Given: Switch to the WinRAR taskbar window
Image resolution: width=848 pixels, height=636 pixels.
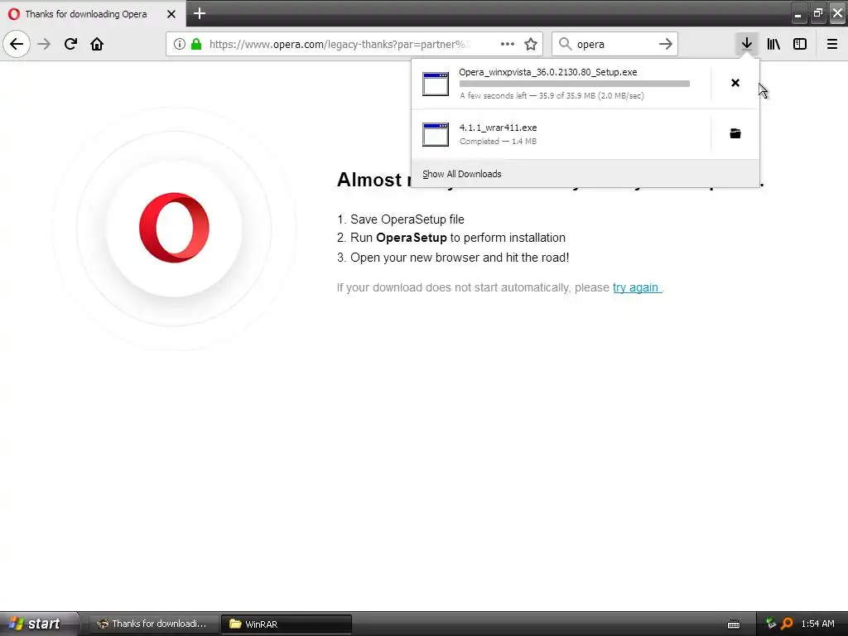Looking at the screenshot, I should 287,624.
